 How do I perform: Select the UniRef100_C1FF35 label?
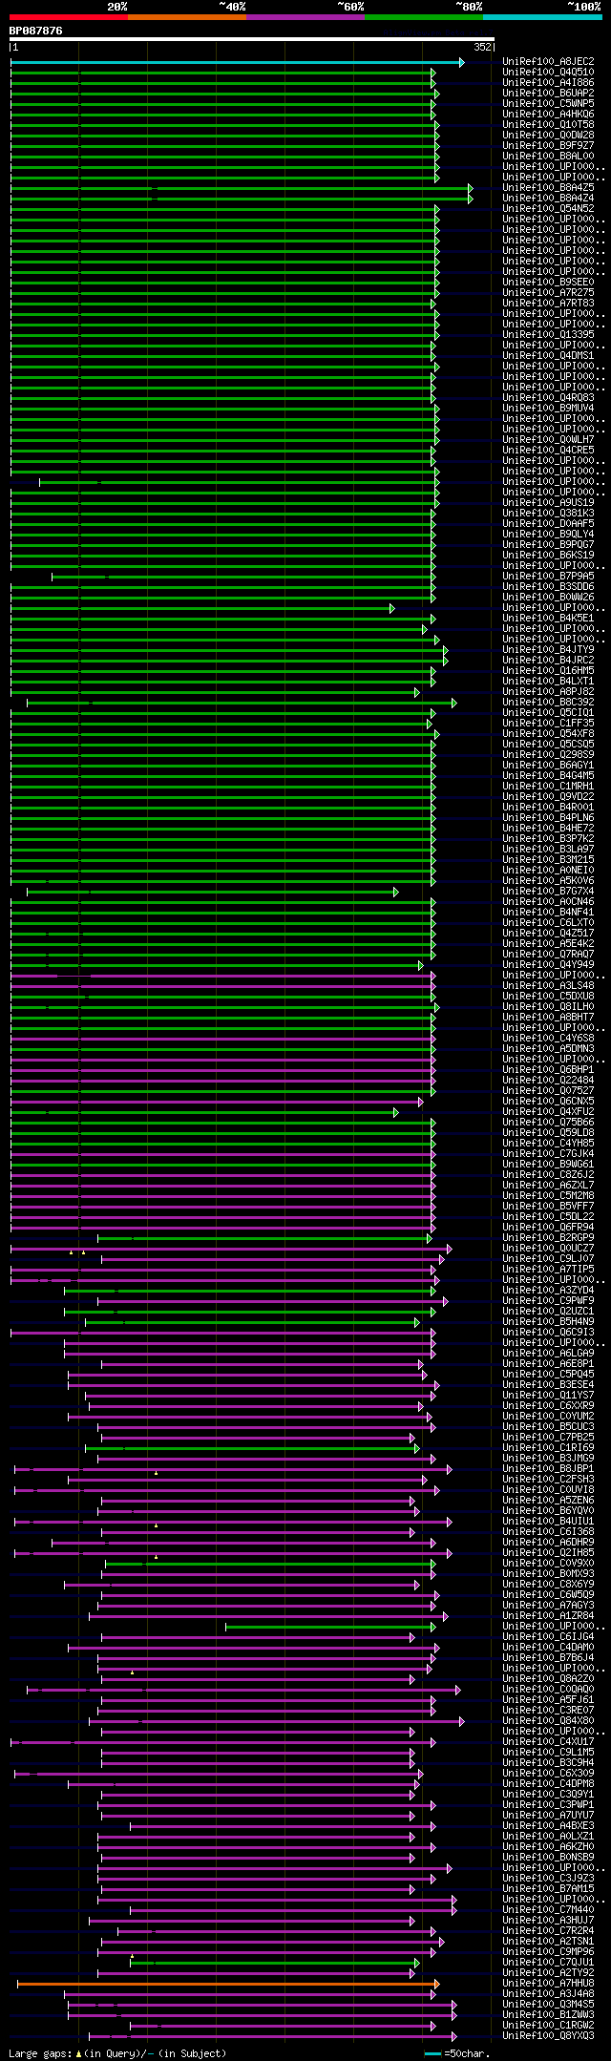pyautogui.click(x=548, y=724)
